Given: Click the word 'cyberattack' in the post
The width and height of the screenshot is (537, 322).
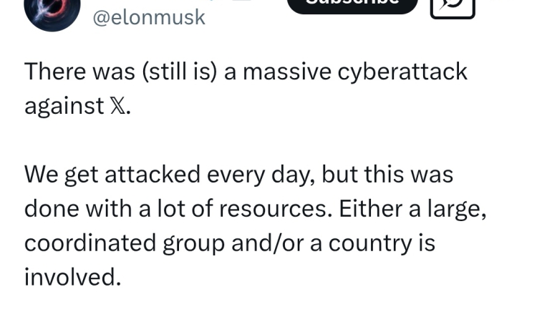Looking at the screenshot, I should [x=402, y=72].
